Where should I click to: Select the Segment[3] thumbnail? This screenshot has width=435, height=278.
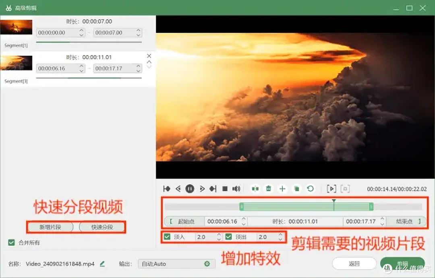tap(17, 63)
